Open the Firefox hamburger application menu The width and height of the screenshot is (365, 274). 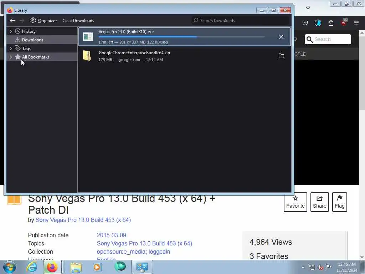[x=356, y=23]
